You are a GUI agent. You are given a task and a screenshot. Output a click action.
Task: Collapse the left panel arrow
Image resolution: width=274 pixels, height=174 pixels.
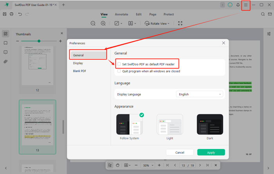(x=6, y=168)
